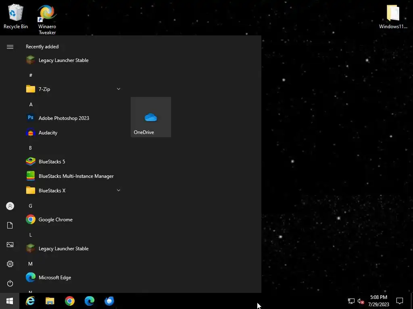Expand the BlueStacks X folder chevron

[119, 190]
